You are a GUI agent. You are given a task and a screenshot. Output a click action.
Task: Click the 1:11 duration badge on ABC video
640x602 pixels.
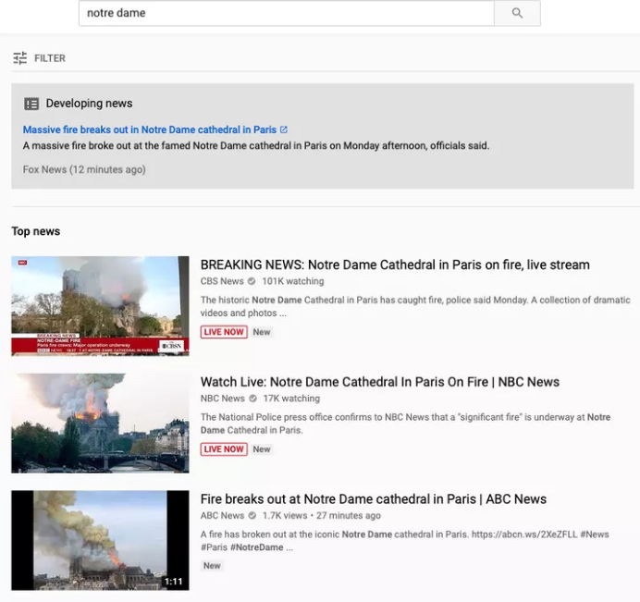pos(173,582)
